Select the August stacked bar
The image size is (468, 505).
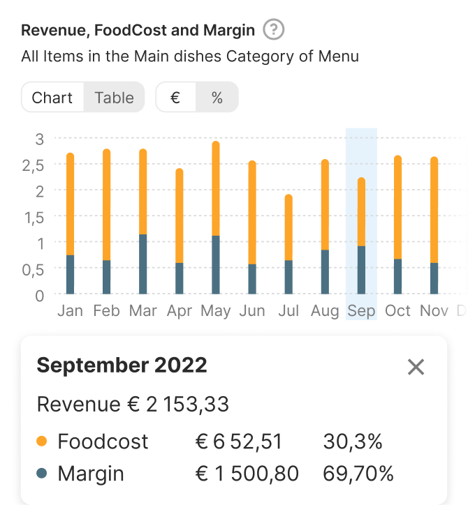(x=325, y=227)
